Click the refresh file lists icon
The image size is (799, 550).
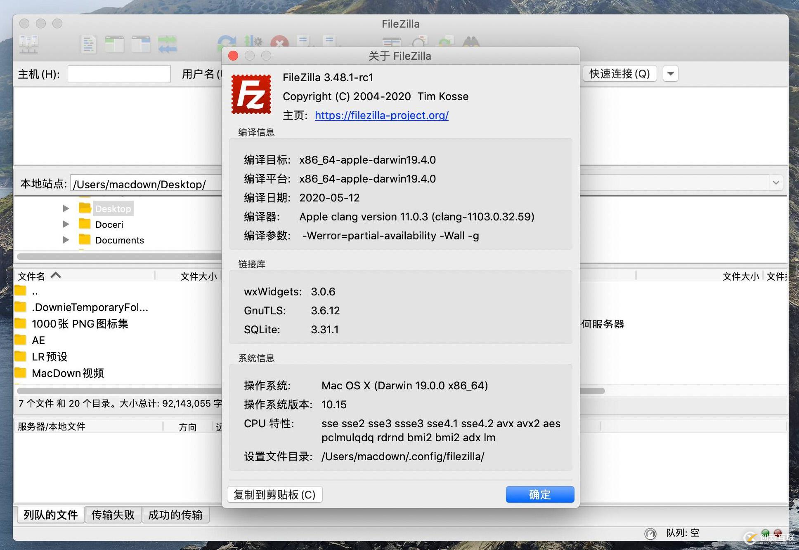click(227, 42)
